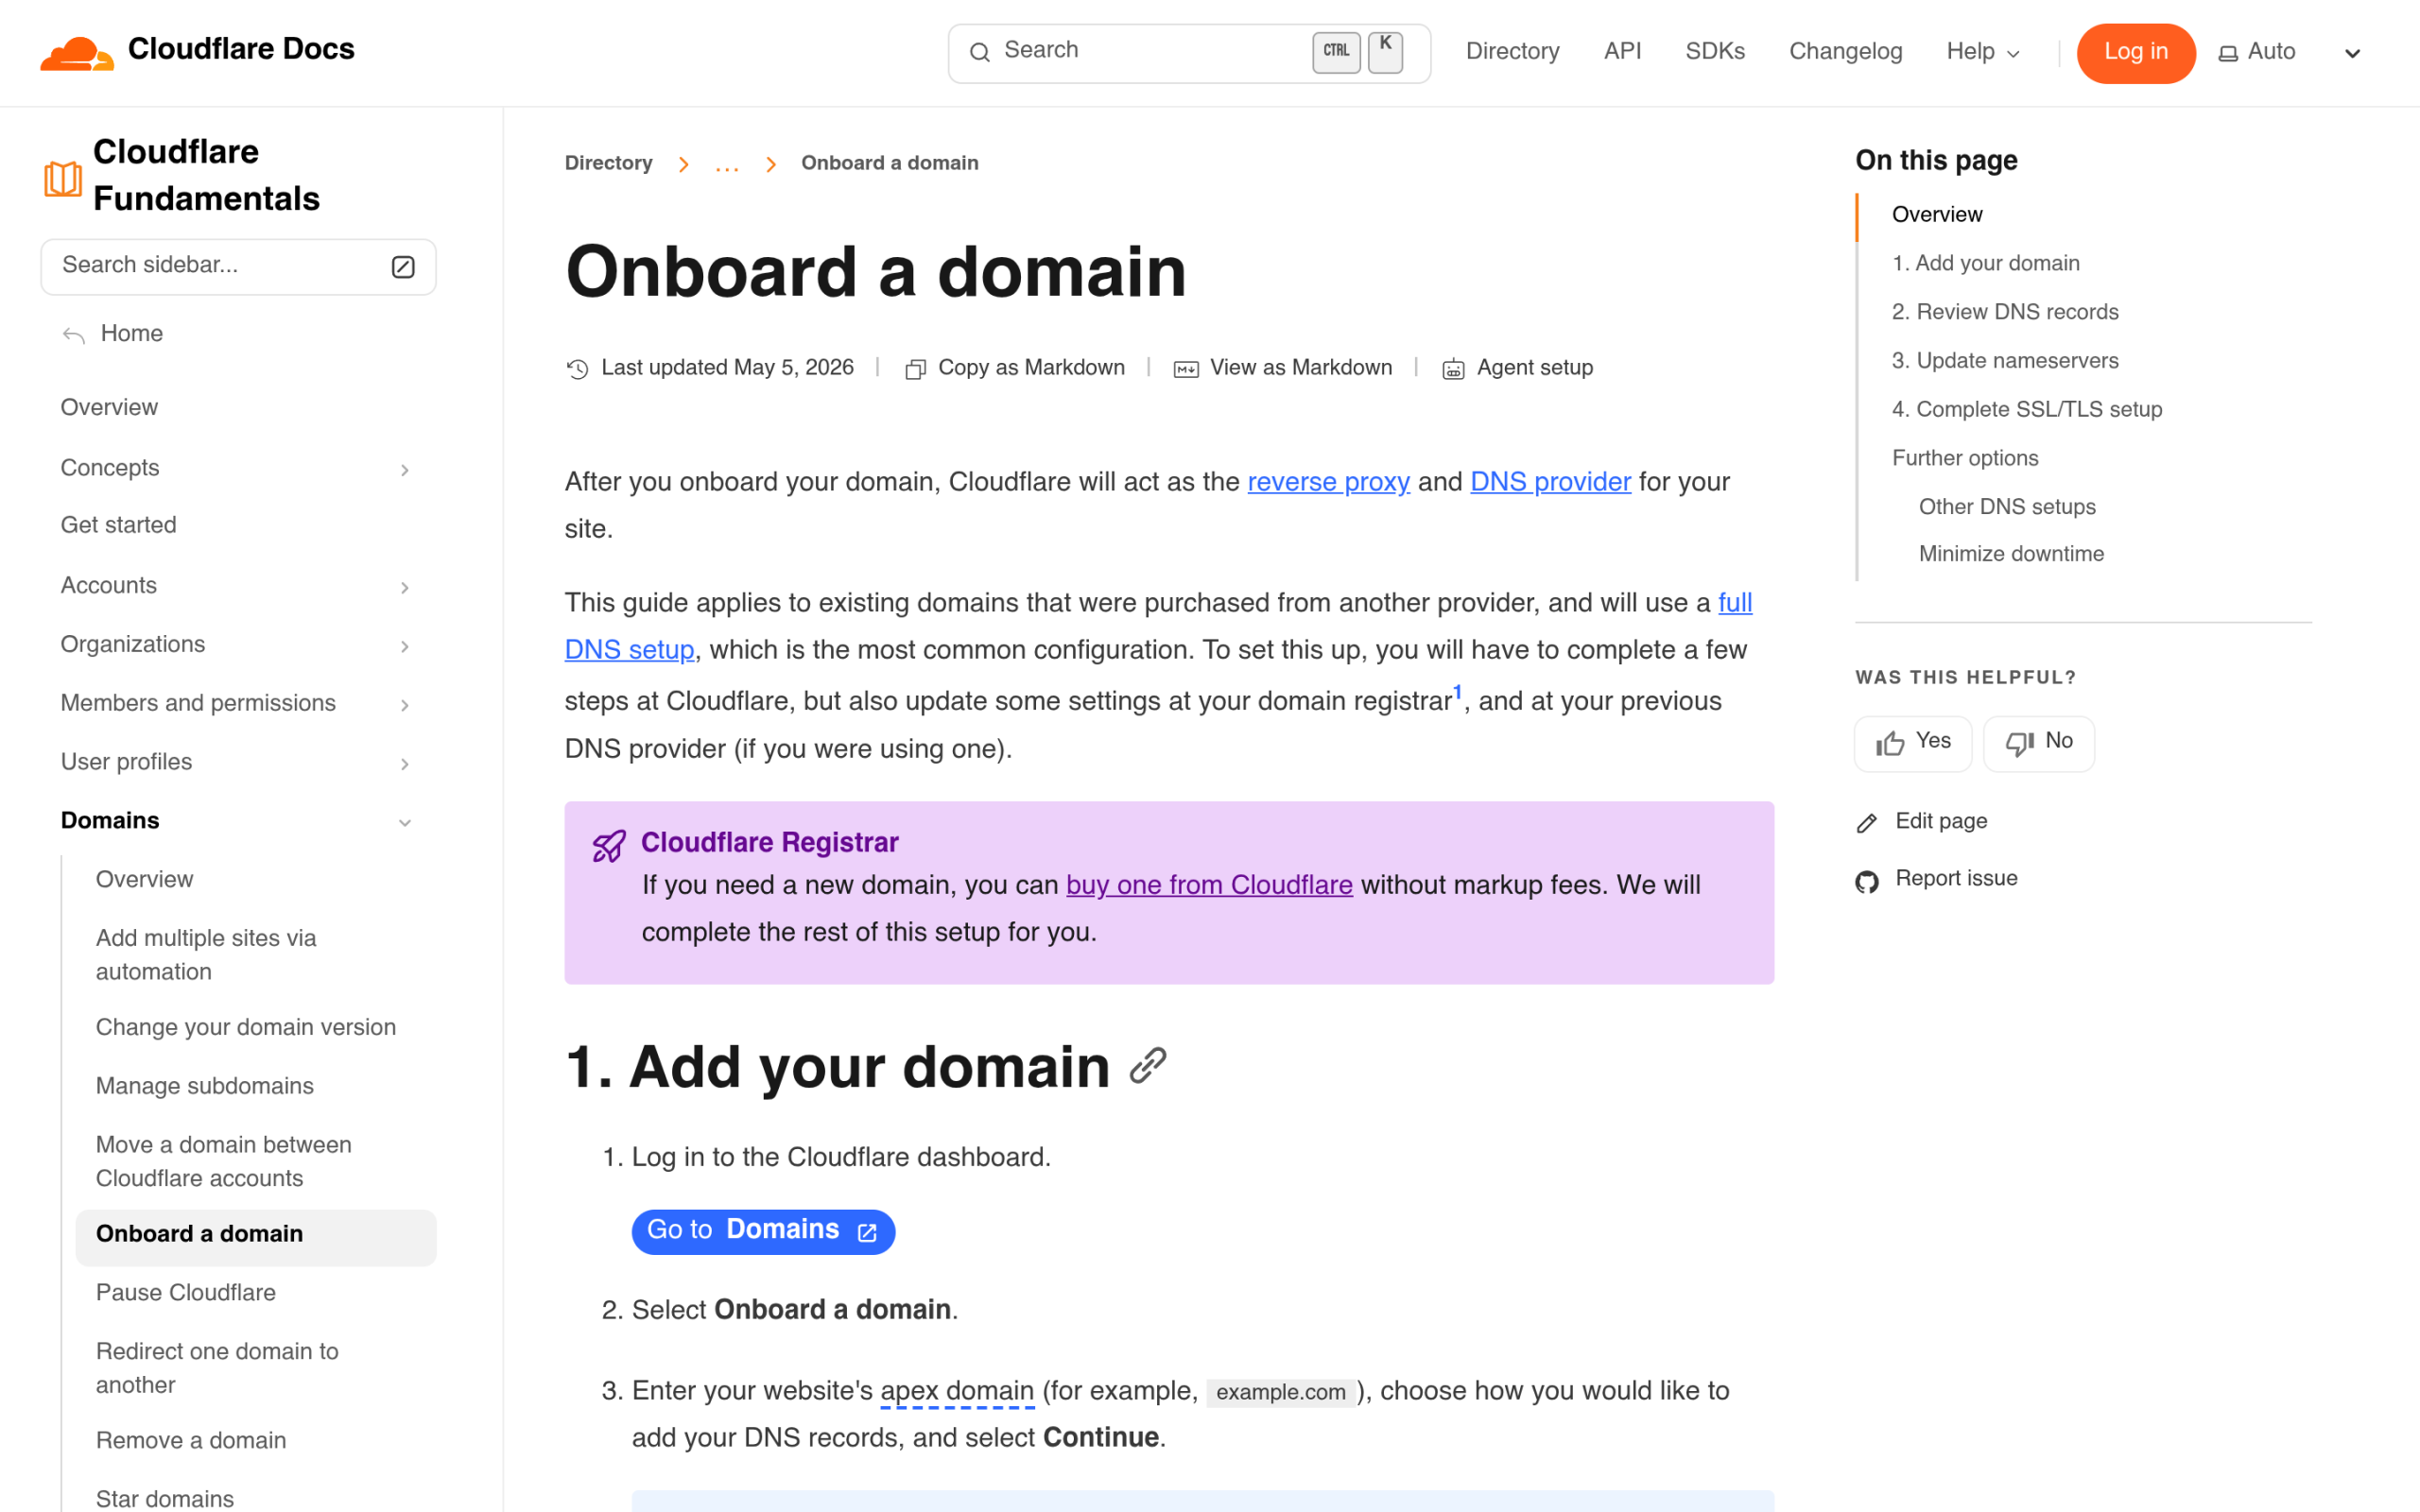
Task: Open Change your domain version page
Action: 246,1028
